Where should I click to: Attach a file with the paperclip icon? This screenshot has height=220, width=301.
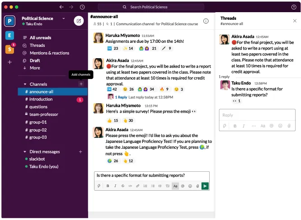click(198, 186)
